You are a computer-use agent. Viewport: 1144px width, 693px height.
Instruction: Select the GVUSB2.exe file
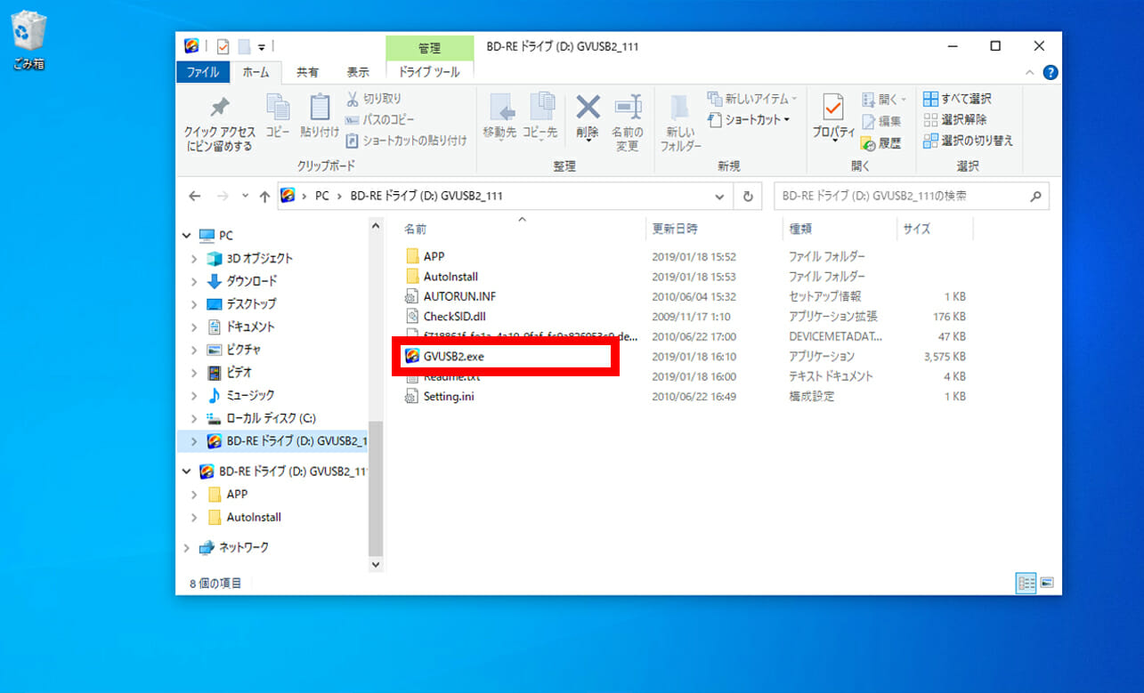pyautogui.click(x=453, y=357)
